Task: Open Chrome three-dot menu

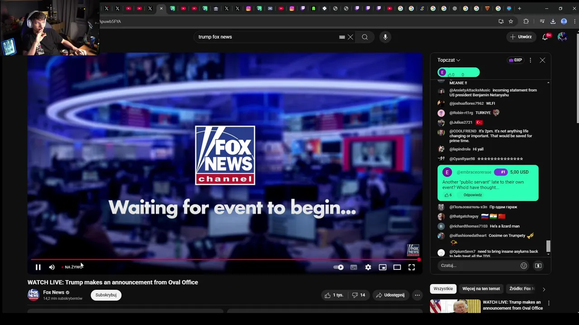Action: [x=575, y=21]
